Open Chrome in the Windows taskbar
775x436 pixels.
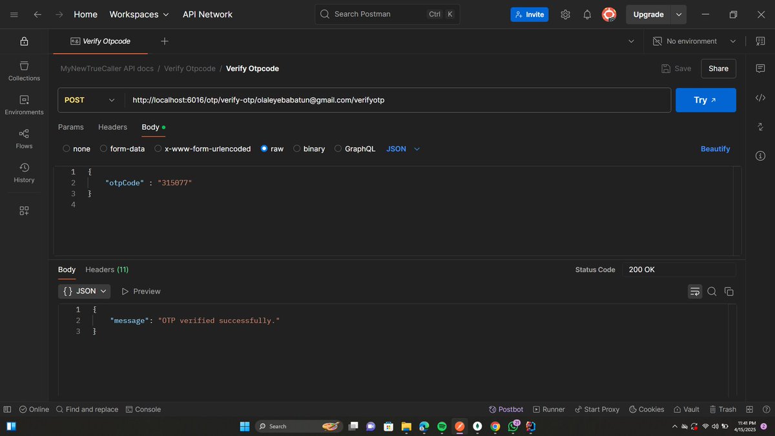pyautogui.click(x=495, y=426)
